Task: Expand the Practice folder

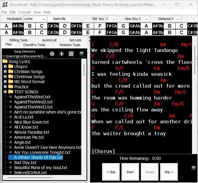Action: 5,86
